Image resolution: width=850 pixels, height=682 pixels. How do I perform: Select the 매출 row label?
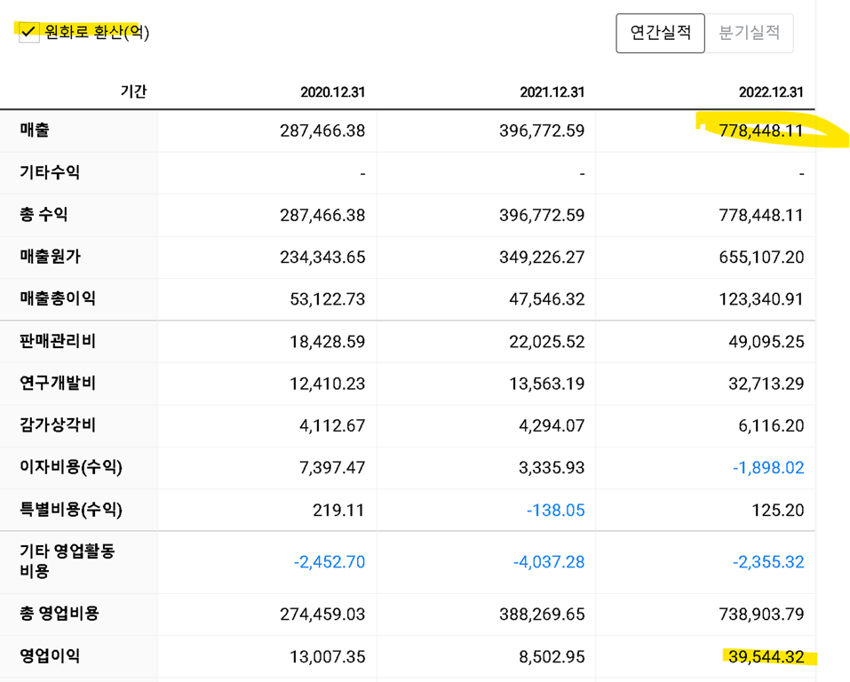35,130
